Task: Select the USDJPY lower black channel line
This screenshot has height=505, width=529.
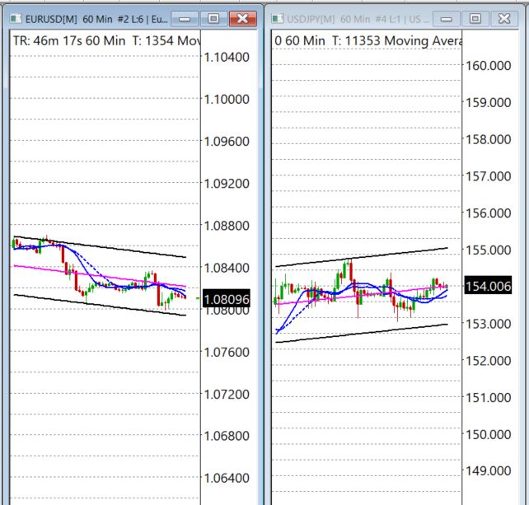Action: (362, 334)
